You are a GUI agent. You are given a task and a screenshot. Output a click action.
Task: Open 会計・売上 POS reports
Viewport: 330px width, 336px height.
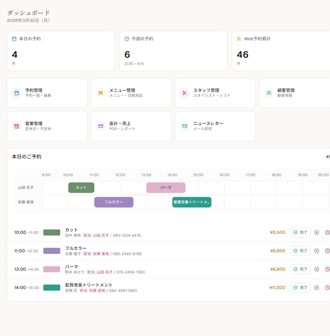point(131,126)
